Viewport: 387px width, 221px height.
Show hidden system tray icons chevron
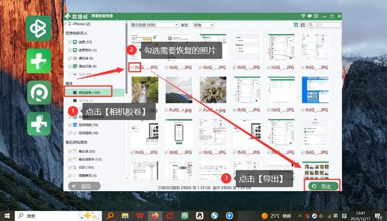(x=300, y=216)
